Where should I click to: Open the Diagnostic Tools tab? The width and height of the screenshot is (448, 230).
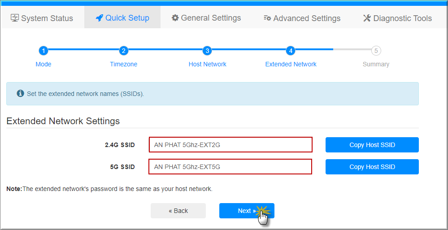(x=397, y=18)
